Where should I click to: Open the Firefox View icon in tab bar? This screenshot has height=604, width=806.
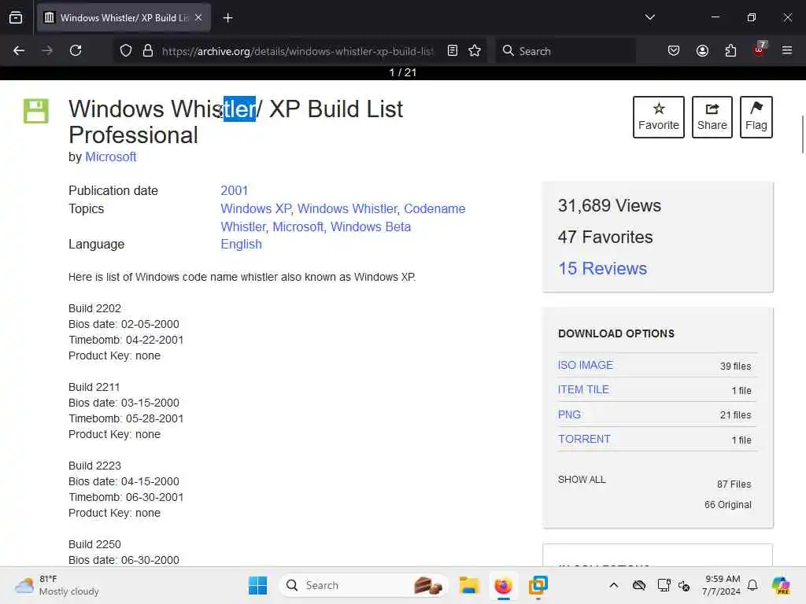click(16, 17)
